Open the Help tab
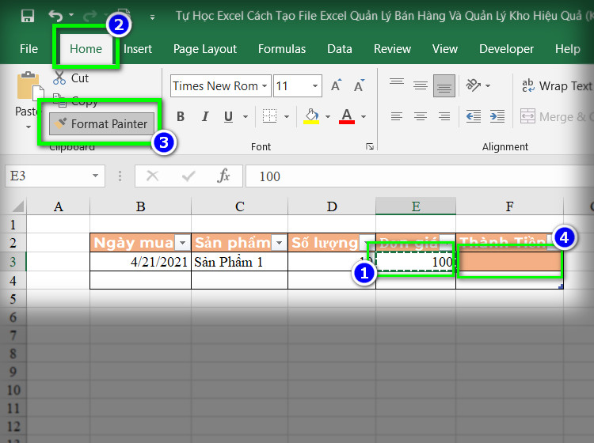 click(568, 49)
